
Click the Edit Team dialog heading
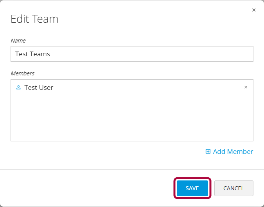tap(34, 19)
